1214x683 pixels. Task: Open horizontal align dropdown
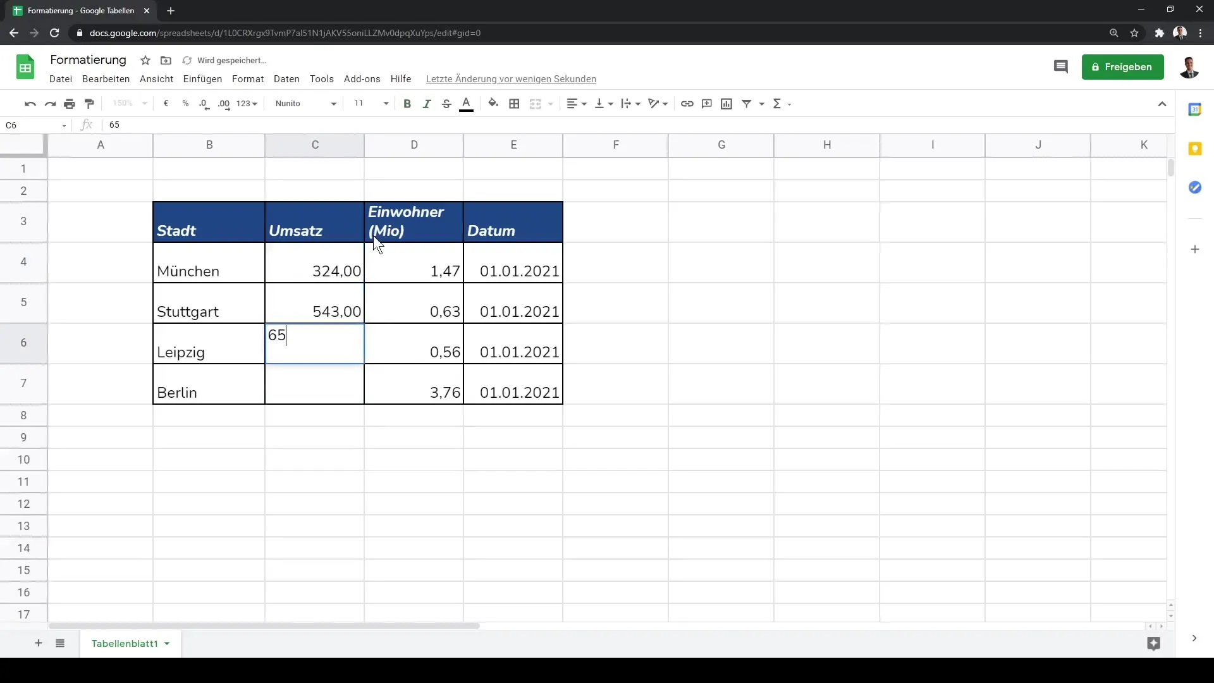point(576,104)
